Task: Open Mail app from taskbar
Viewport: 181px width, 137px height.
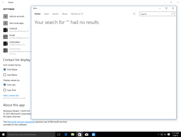Action: click(87, 134)
